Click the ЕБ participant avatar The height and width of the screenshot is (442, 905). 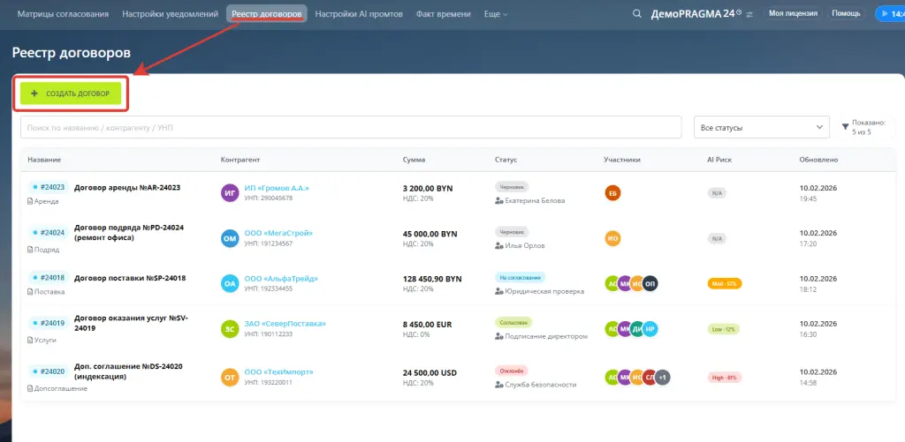(x=612, y=192)
